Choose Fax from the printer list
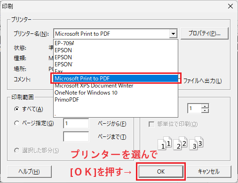Viewport: 238px width, 183px height. 116,72
